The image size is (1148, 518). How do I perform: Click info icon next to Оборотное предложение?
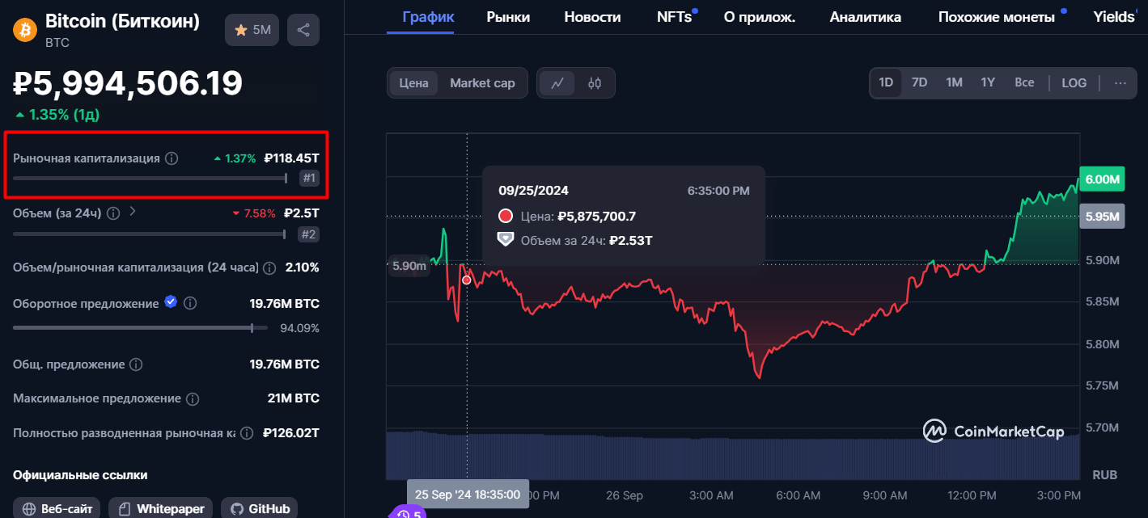[x=190, y=304]
